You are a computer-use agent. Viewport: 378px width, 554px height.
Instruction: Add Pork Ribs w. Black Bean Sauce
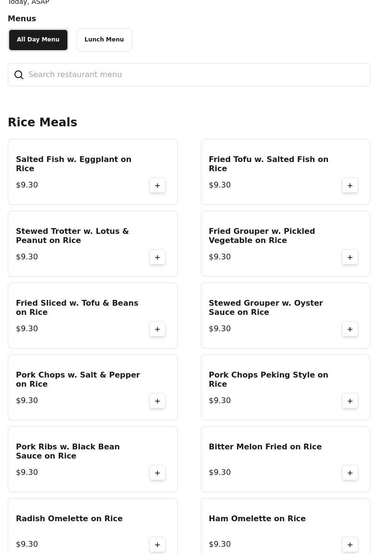coord(157,473)
